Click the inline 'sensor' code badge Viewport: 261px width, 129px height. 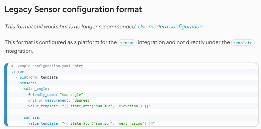point(127,43)
